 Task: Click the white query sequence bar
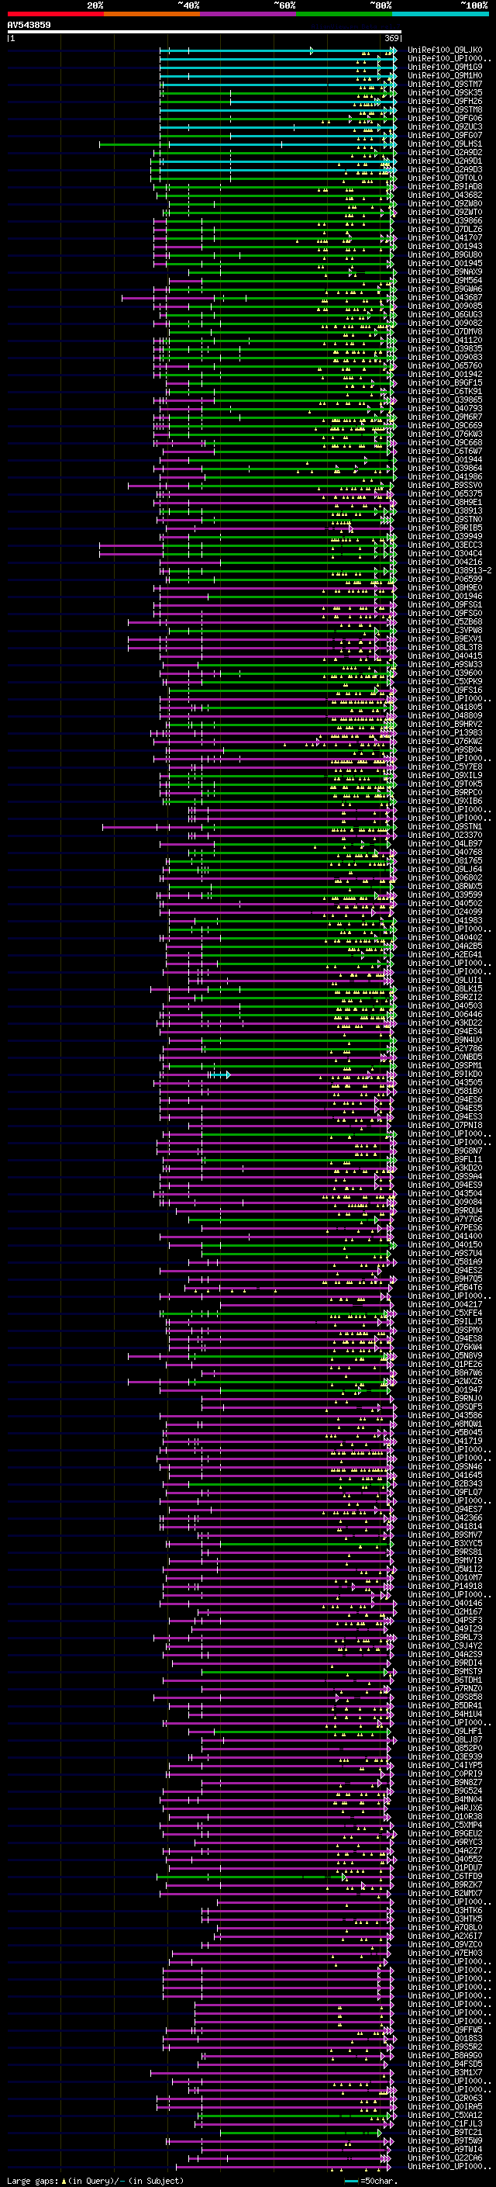tap(205, 33)
